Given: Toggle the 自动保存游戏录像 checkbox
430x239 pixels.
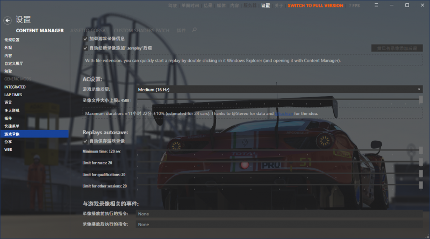Looking at the screenshot, I should click(x=85, y=141).
